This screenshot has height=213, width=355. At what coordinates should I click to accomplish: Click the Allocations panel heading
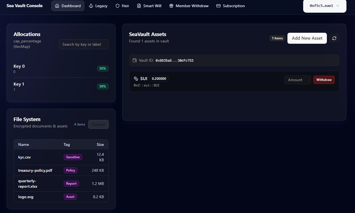click(27, 34)
